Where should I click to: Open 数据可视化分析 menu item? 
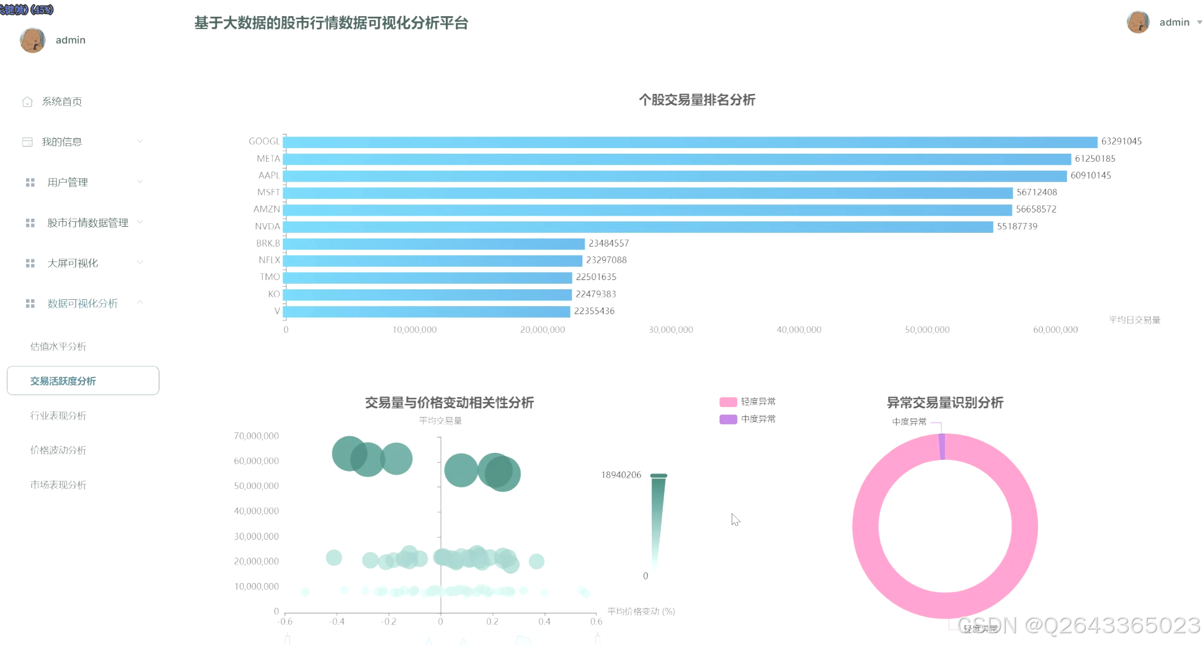(83, 304)
